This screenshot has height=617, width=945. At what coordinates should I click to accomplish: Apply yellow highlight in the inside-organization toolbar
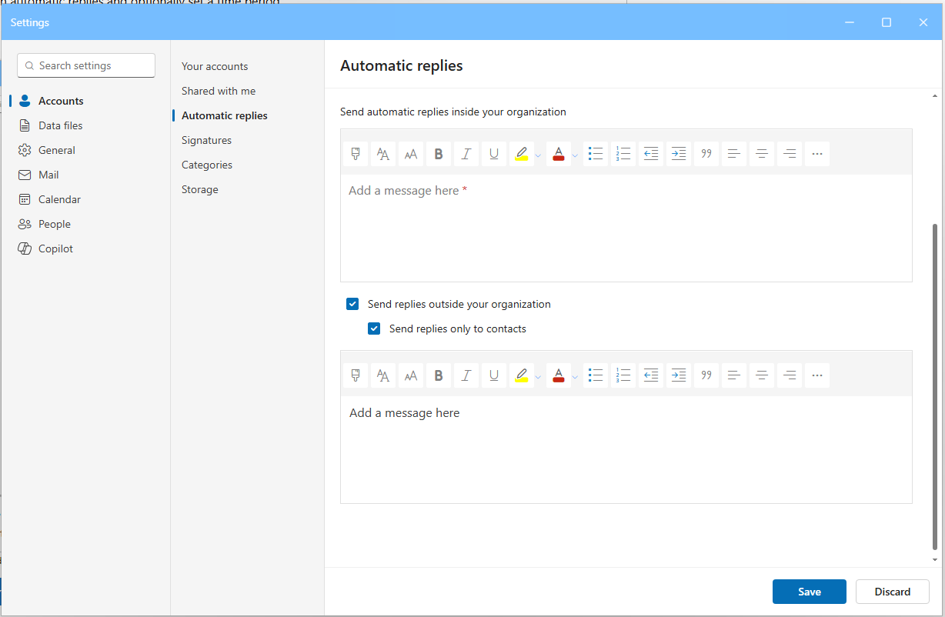(x=522, y=154)
